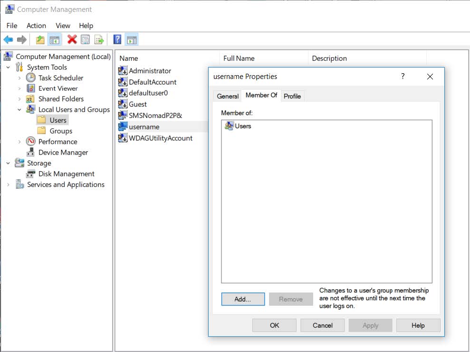470x352 pixels.
Task: Click the Export List toolbar icon
Action: [x=98, y=39]
